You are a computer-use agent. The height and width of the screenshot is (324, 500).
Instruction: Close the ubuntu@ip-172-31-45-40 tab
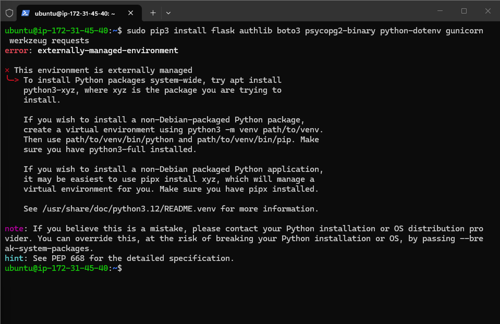(131, 13)
